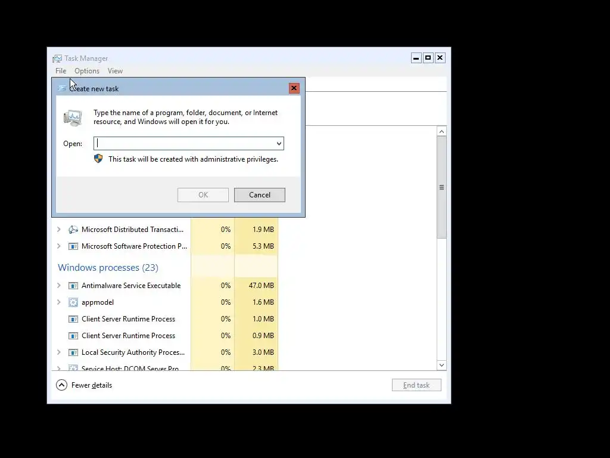The width and height of the screenshot is (610, 458).
Task: Click the 3.0 MB memory value
Action: coord(263,352)
